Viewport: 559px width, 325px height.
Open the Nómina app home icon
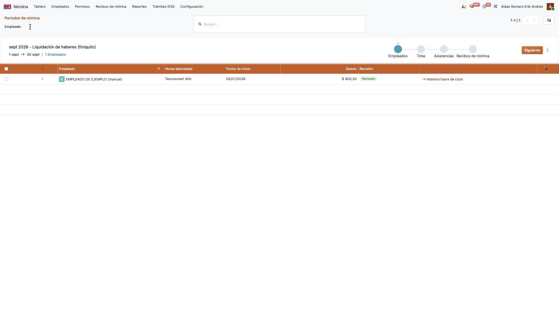click(x=7, y=7)
